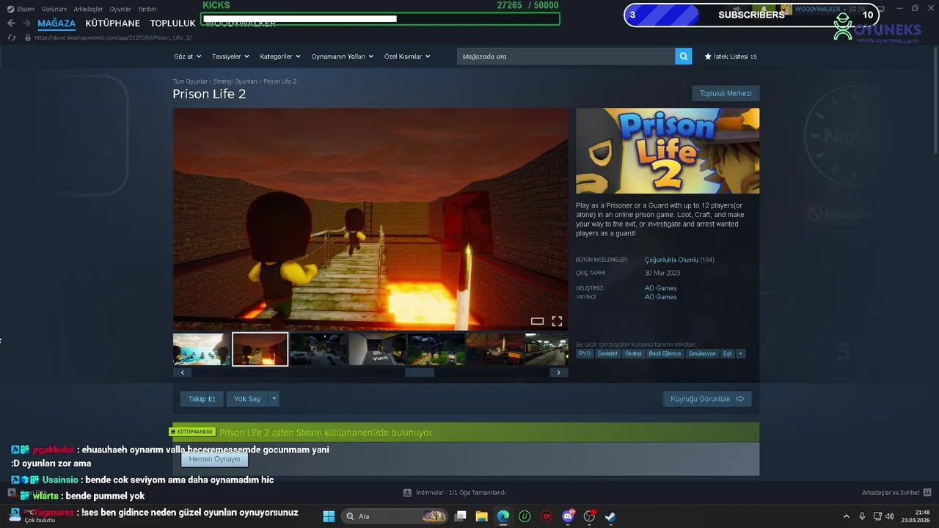Go forward with the Steam forward arrow
This screenshot has height=528, width=939.
(26, 23)
